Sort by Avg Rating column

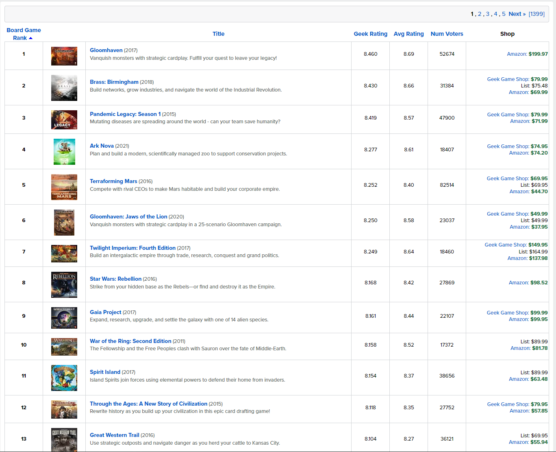point(409,34)
